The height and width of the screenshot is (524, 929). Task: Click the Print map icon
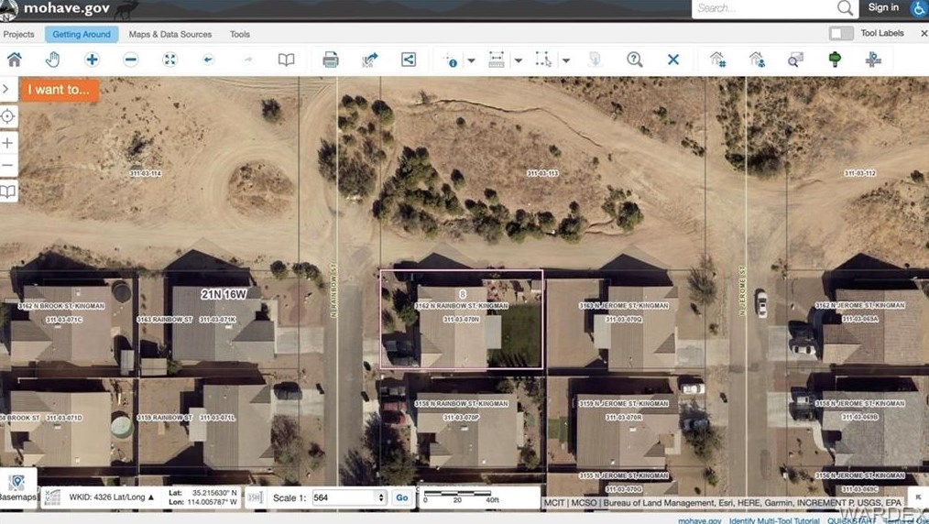click(x=331, y=60)
